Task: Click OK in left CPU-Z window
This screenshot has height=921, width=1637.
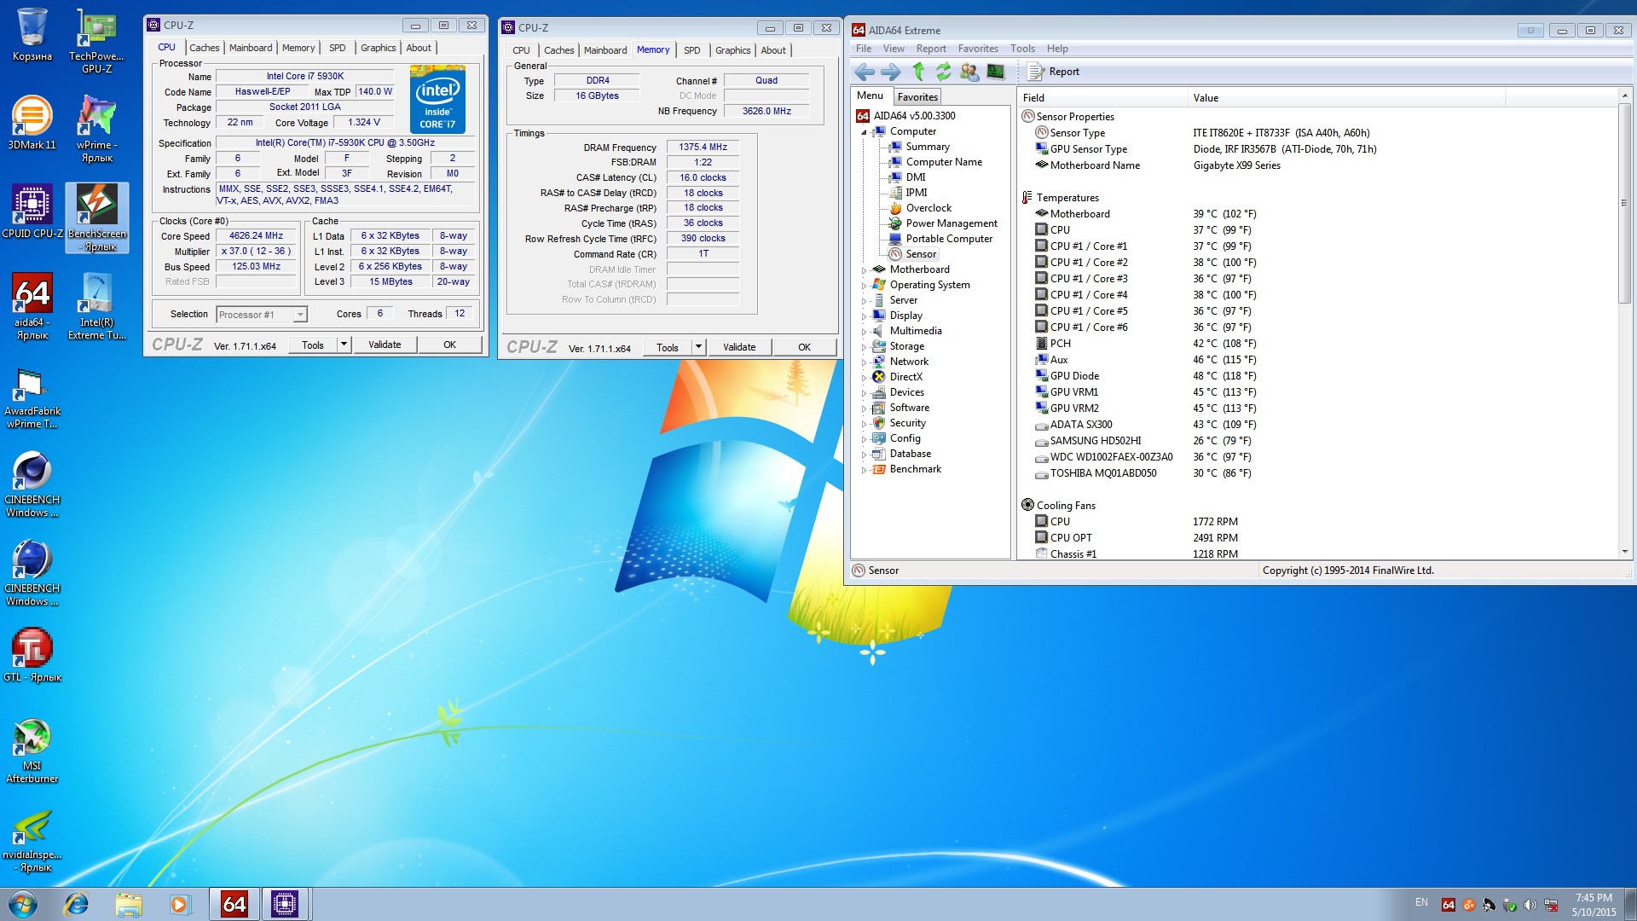Action: coord(449,345)
